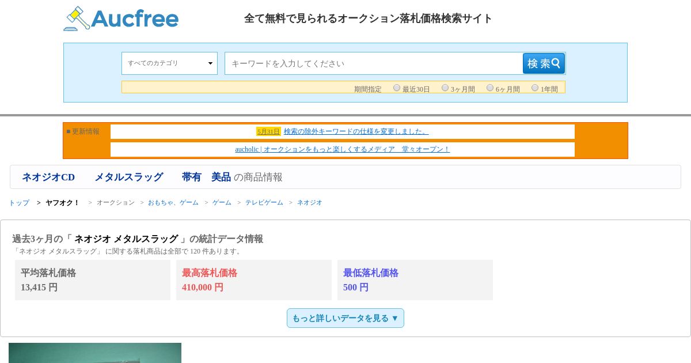Image resolution: width=691 pixels, height=363 pixels.
Task: Open the aucholic media announcement link
Action: 342,149
